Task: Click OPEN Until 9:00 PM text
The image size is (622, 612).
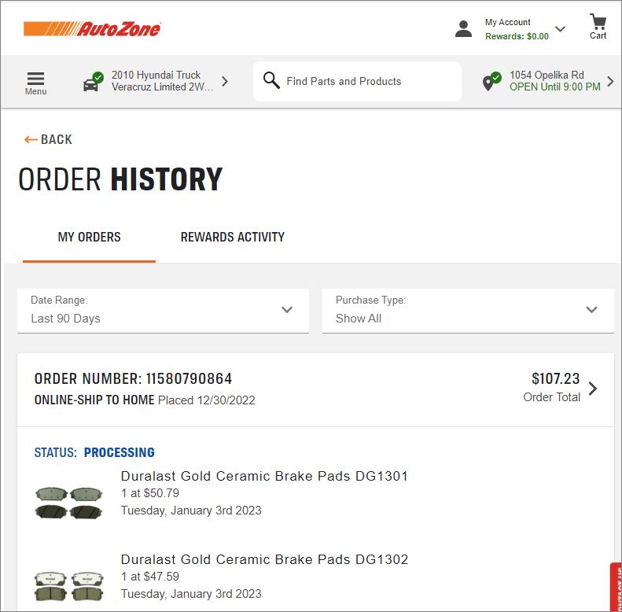Action: coord(554,87)
